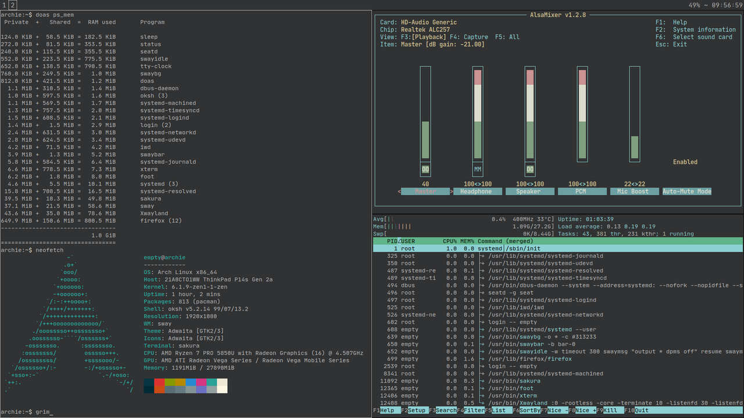Click the Mic Boost level bar
The width and height of the screenshot is (744, 418).
click(635, 114)
